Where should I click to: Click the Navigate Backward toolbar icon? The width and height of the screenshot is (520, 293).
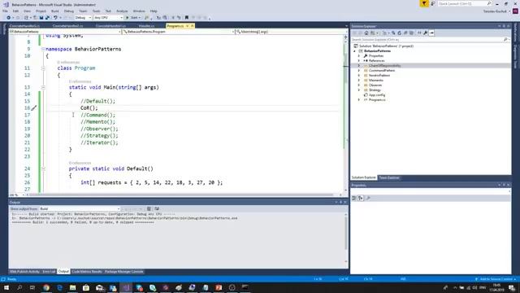click(8, 18)
